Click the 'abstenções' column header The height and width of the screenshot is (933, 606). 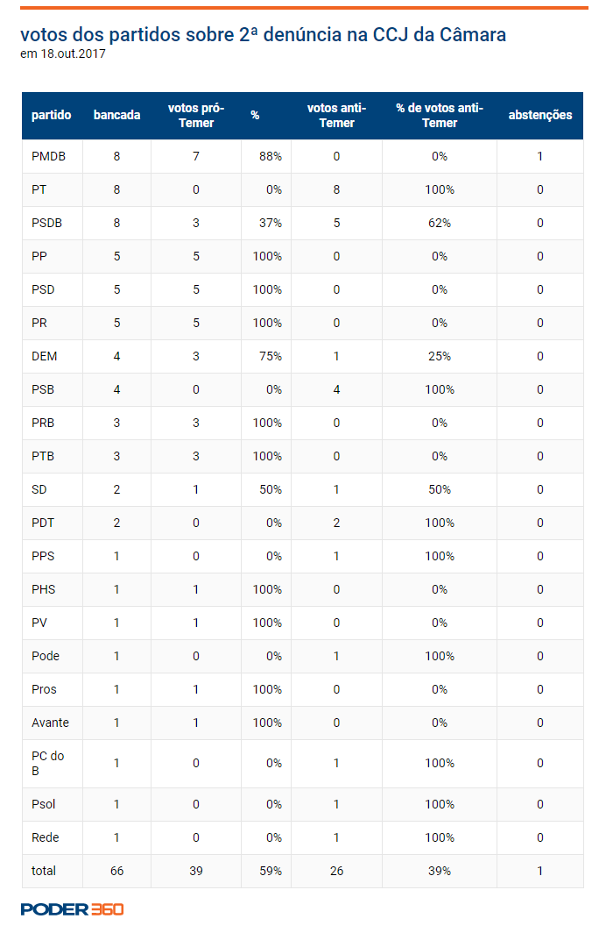click(x=540, y=115)
